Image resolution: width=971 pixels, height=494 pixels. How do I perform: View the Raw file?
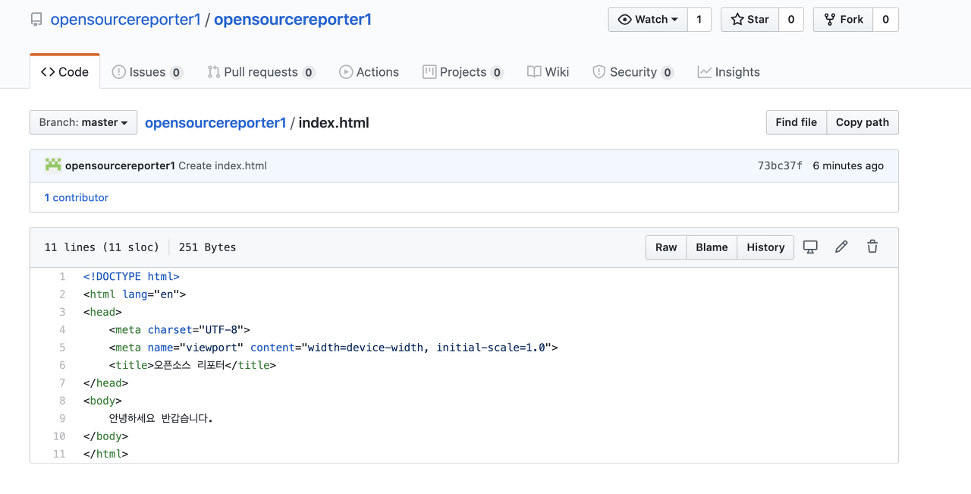point(666,247)
